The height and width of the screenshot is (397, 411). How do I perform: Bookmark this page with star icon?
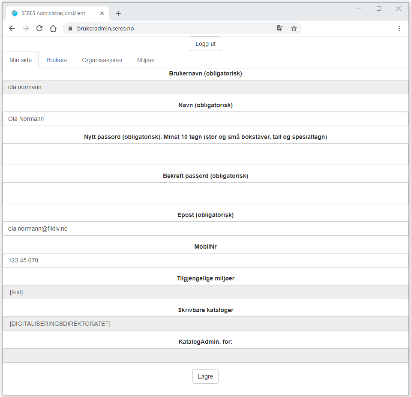(294, 28)
